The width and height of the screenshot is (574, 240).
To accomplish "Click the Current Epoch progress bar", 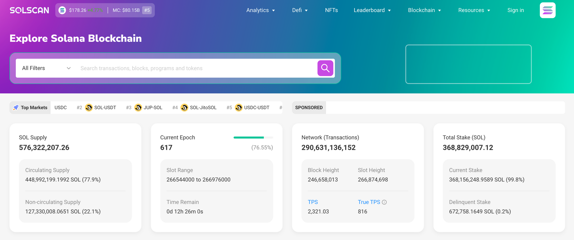I will coord(253,137).
